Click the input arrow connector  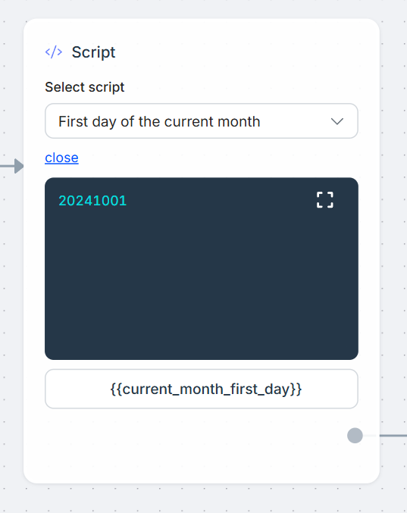tap(19, 166)
